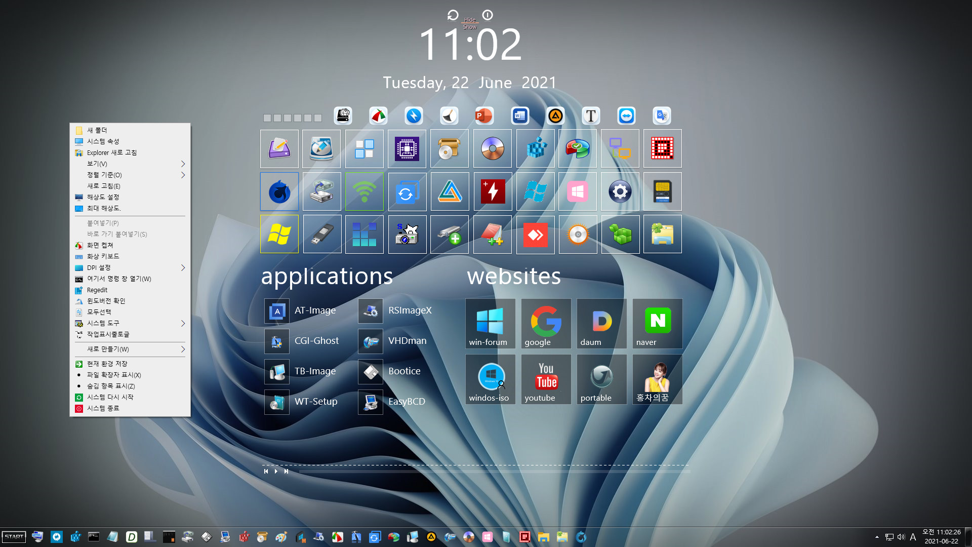Launch the red AnyDesk tile

pyautogui.click(x=535, y=235)
